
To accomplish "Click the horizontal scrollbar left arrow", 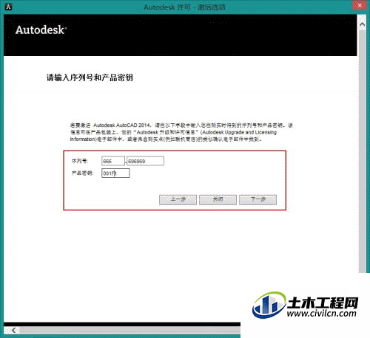I will point(14,330).
